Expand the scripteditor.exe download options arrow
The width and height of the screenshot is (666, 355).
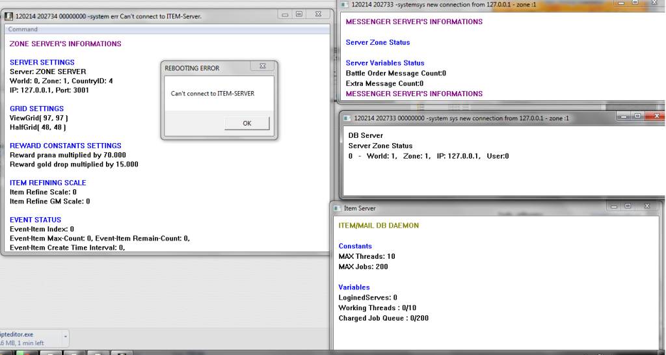[x=65, y=337]
